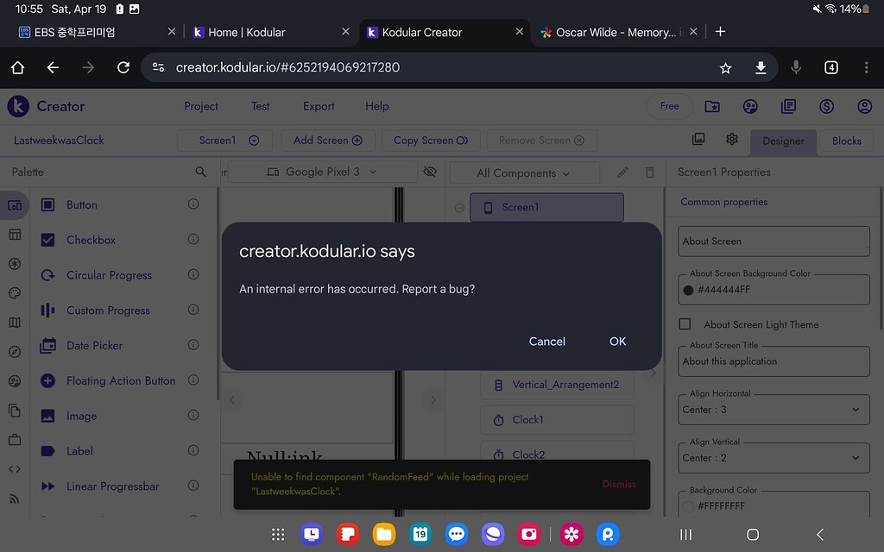Check the About Screen Light Theme checkbox
884x552 pixels.
pyautogui.click(x=685, y=323)
